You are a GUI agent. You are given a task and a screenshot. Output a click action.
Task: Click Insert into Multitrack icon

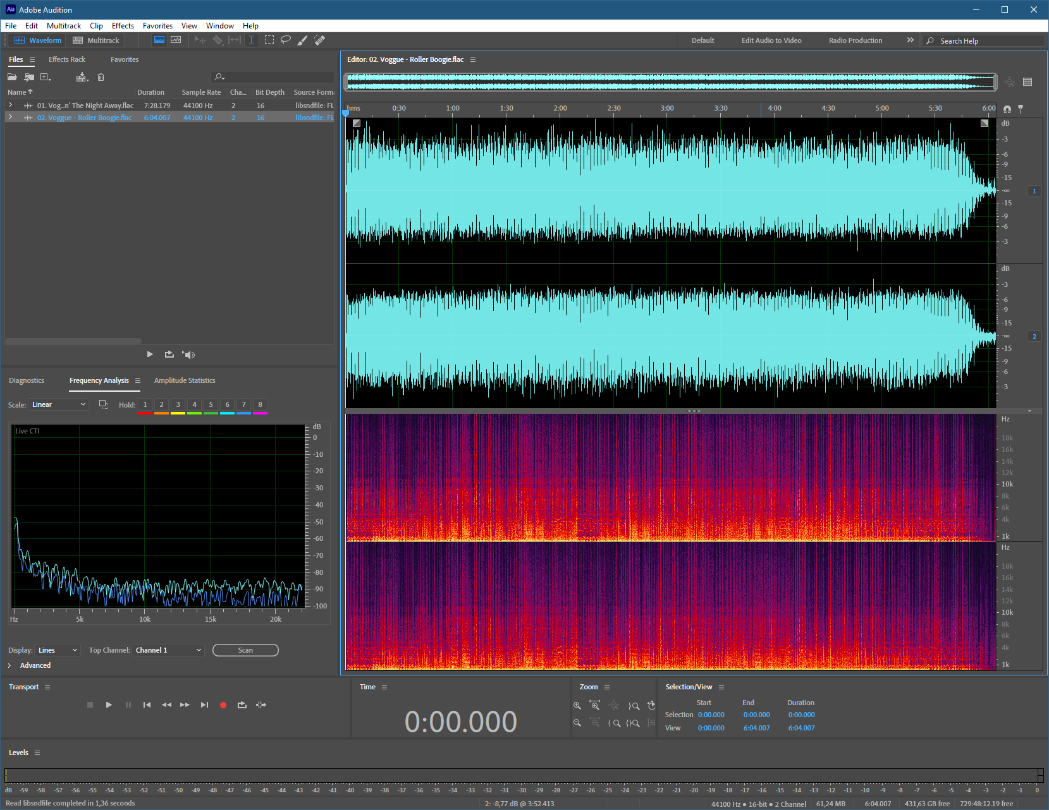click(x=82, y=77)
